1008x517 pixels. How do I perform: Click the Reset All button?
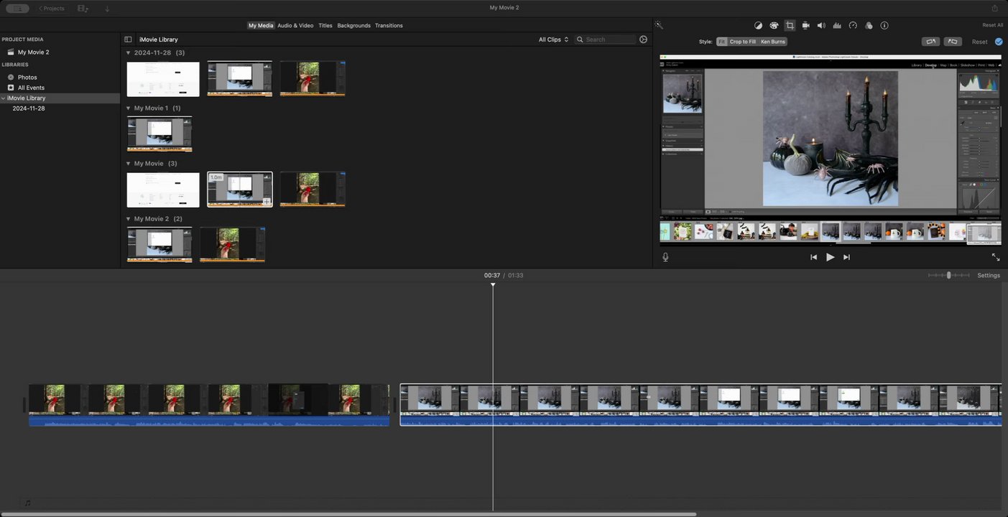[x=993, y=25]
